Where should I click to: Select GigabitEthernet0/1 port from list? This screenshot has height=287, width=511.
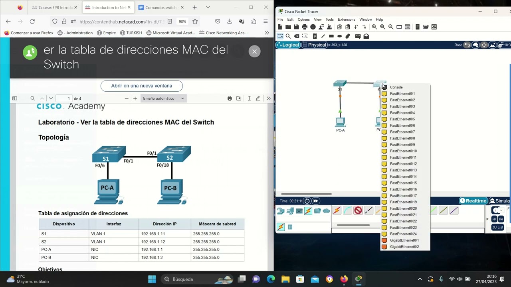tap(405, 240)
